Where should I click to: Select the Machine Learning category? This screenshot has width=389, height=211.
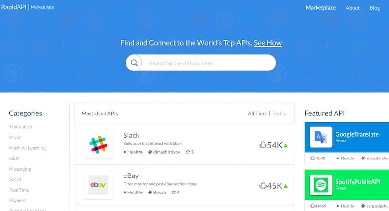[27, 148]
